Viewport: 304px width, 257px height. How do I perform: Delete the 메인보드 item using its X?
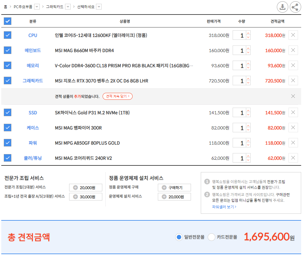(x=293, y=50)
